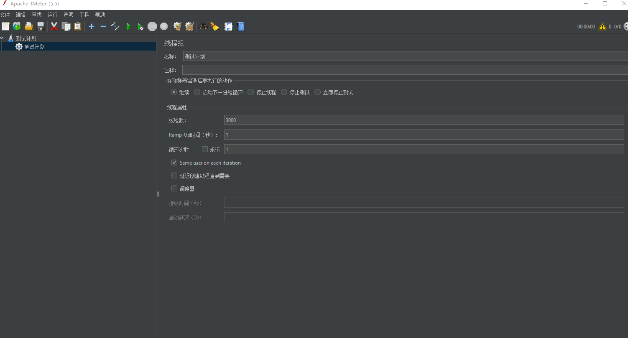Image resolution: width=628 pixels, height=338 pixels.
Task: Click Start no pauses icon
Action: tap(140, 26)
